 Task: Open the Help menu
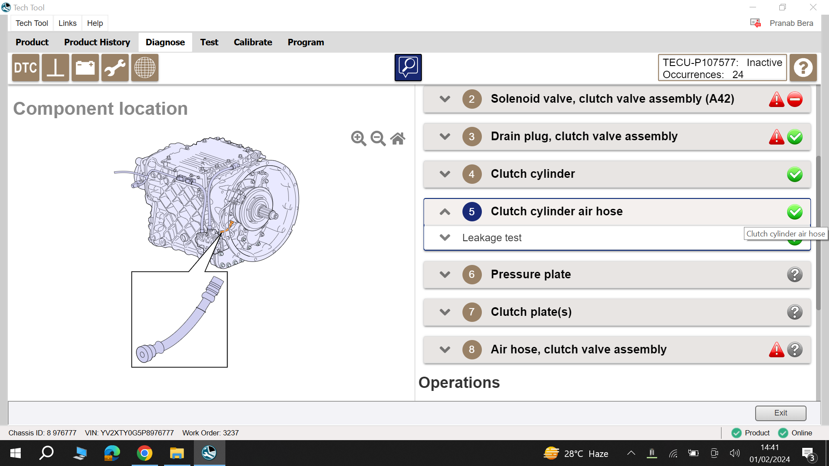pyautogui.click(x=95, y=23)
